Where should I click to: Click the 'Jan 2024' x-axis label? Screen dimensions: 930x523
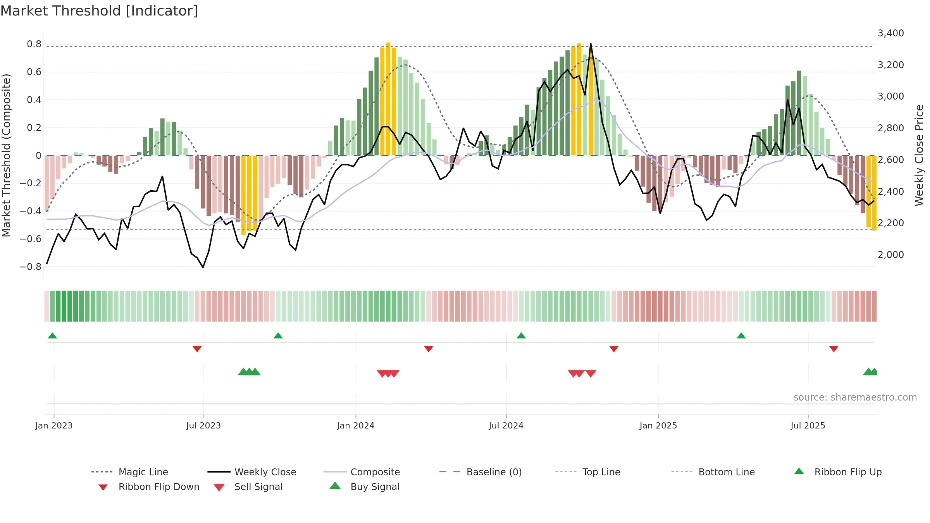pyautogui.click(x=356, y=425)
